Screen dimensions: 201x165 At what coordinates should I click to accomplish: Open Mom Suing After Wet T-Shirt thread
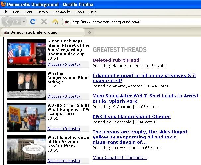pos(146,98)
